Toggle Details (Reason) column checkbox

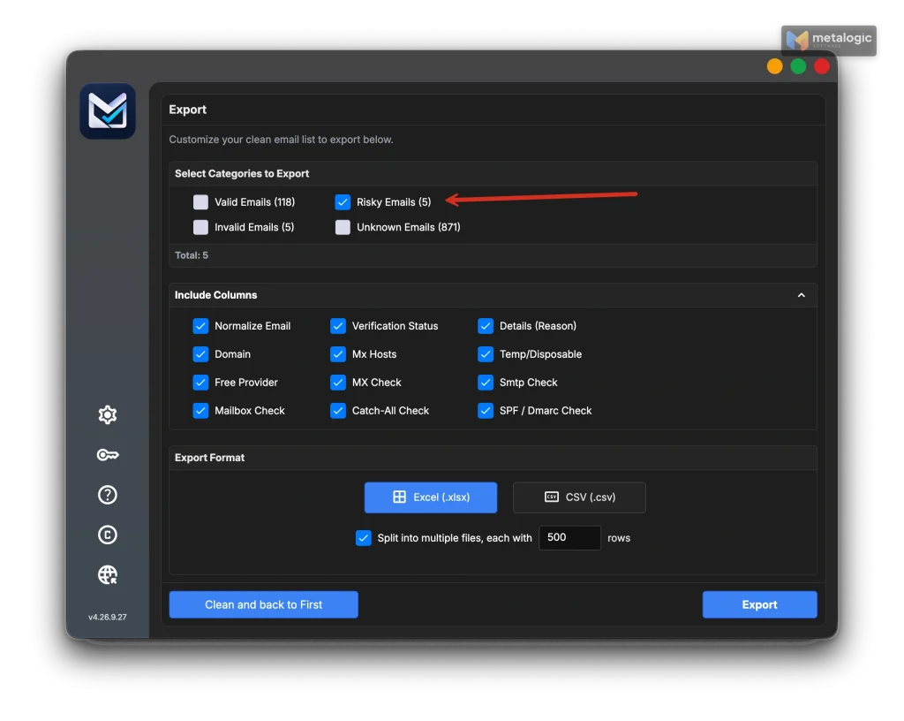pos(486,326)
